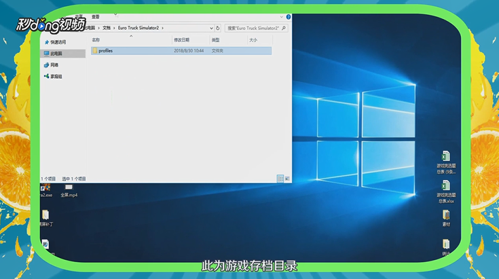
Task: Refresh the current folder view
Action: (x=218, y=28)
